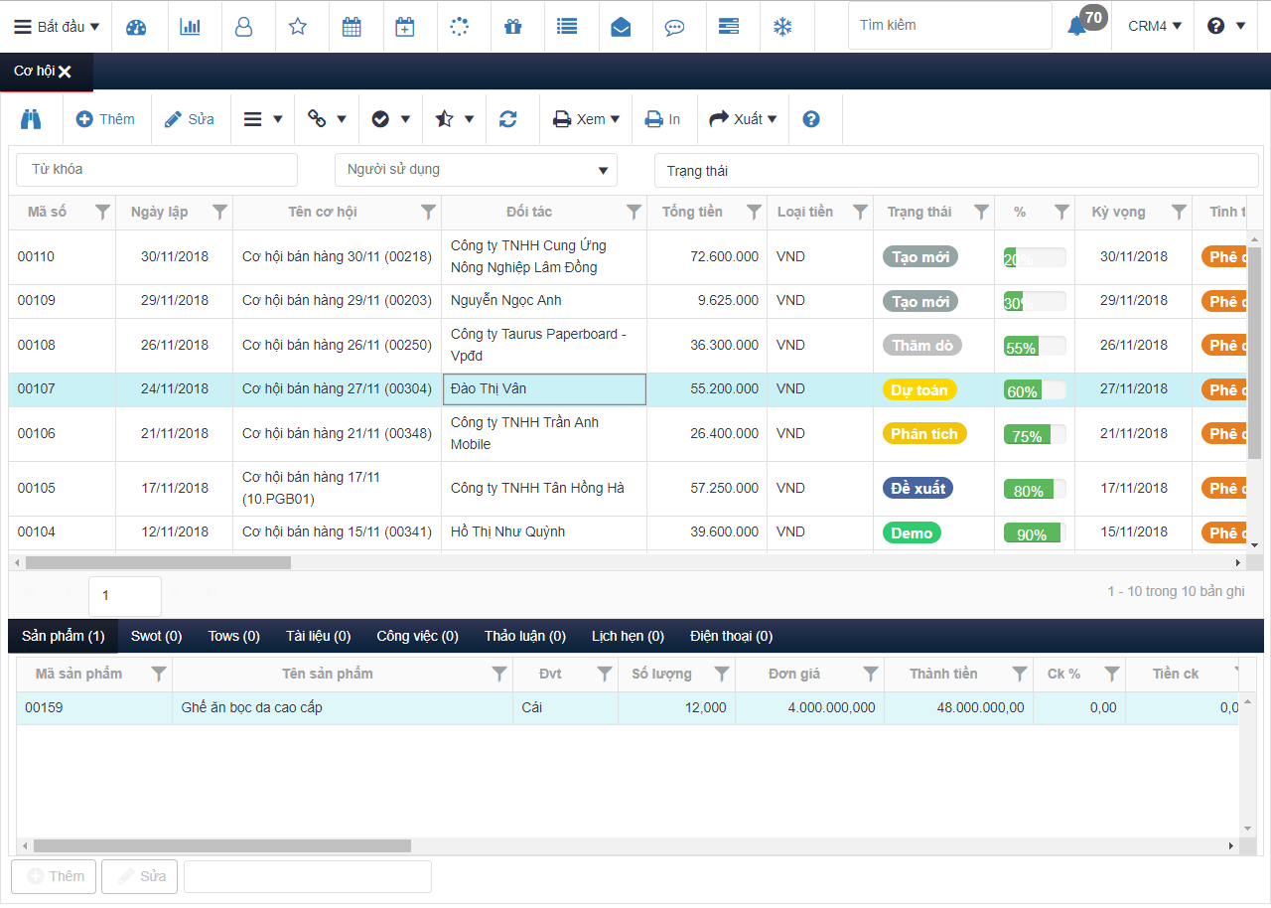Open the Người sử dụng combo box
1271x908 pixels.
tap(476, 170)
